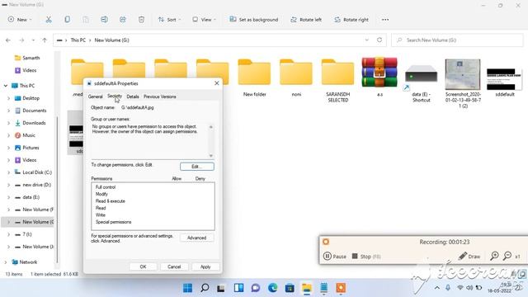This screenshot has width=528, height=297.
Task: Select the Screenshot_2020 image thumbnail
Action: tap(463, 83)
